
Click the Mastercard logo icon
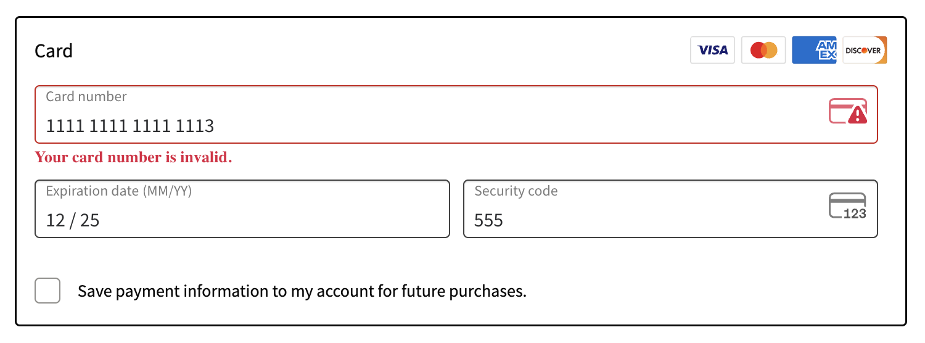tap(763, 50)
